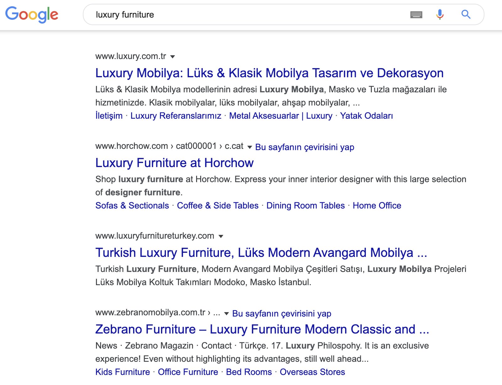Click the www.horchow.com breadcrumb URL
The image size is (502, 385).
pos(169,146)
